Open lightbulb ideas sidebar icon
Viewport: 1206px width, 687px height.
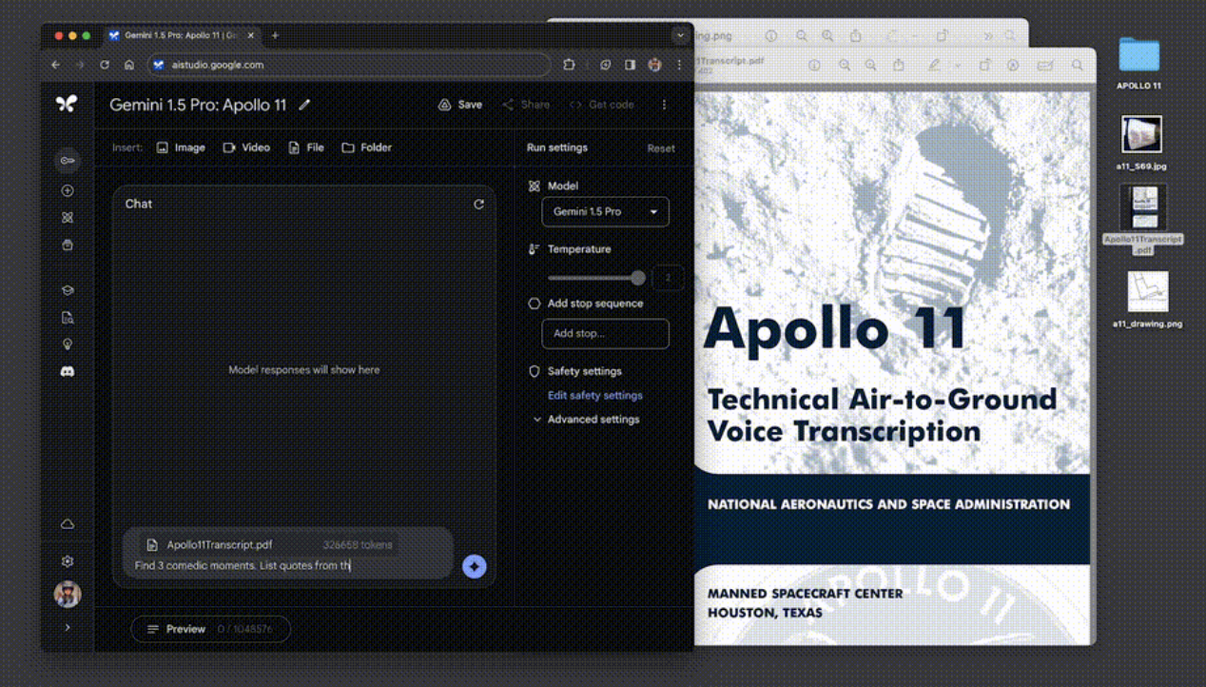pos(68,344)
